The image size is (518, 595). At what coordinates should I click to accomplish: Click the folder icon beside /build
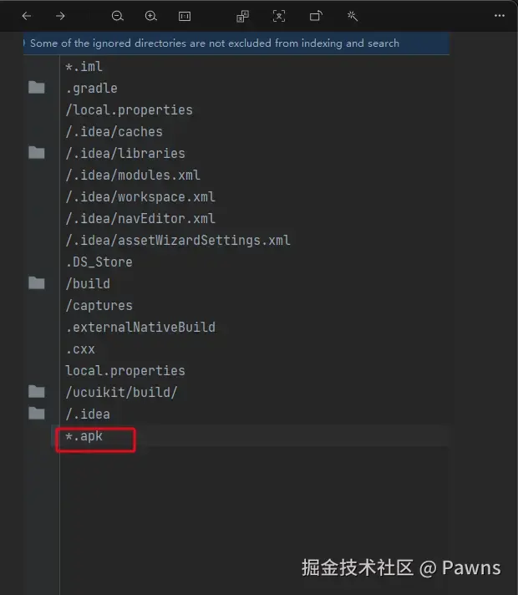36,283
